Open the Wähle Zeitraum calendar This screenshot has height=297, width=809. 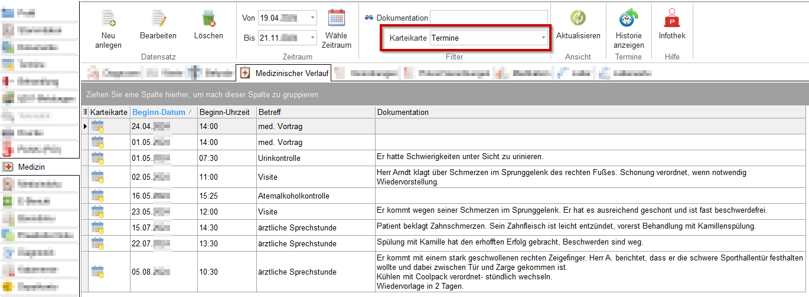click(x=337, y=18)
